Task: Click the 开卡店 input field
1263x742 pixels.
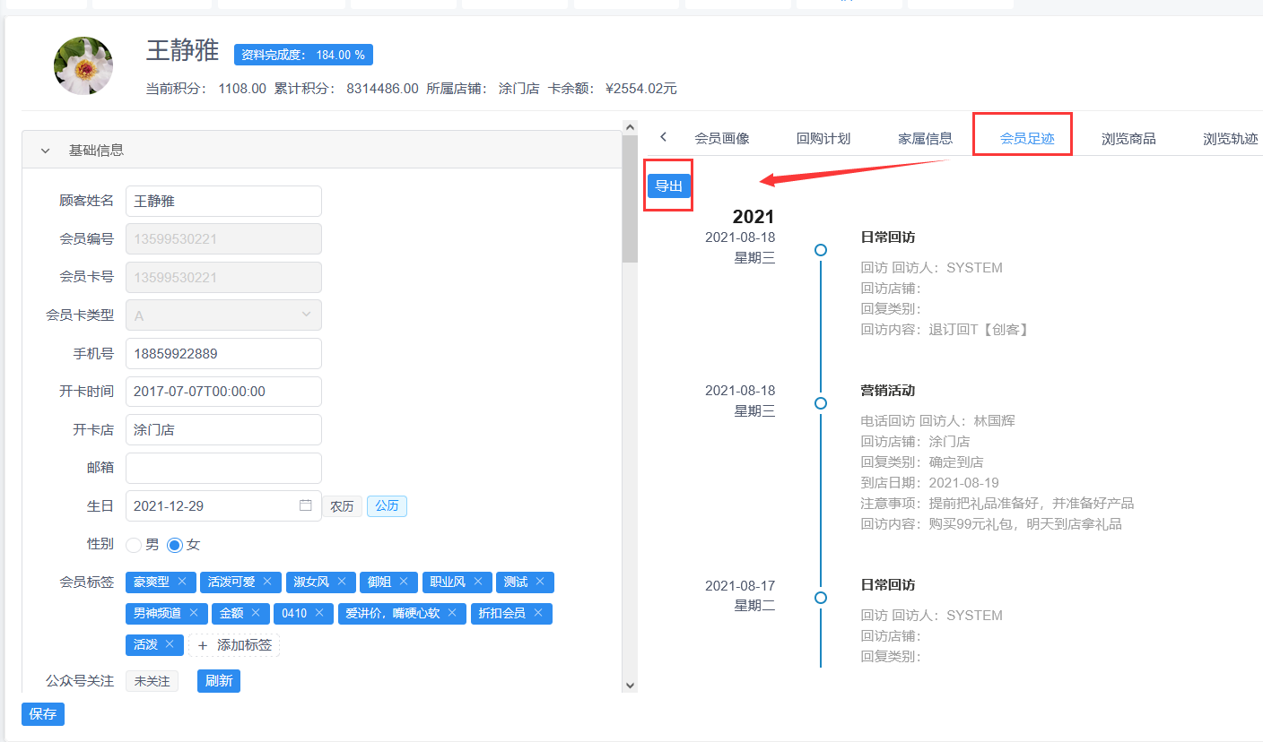Action: coord(223,429)
